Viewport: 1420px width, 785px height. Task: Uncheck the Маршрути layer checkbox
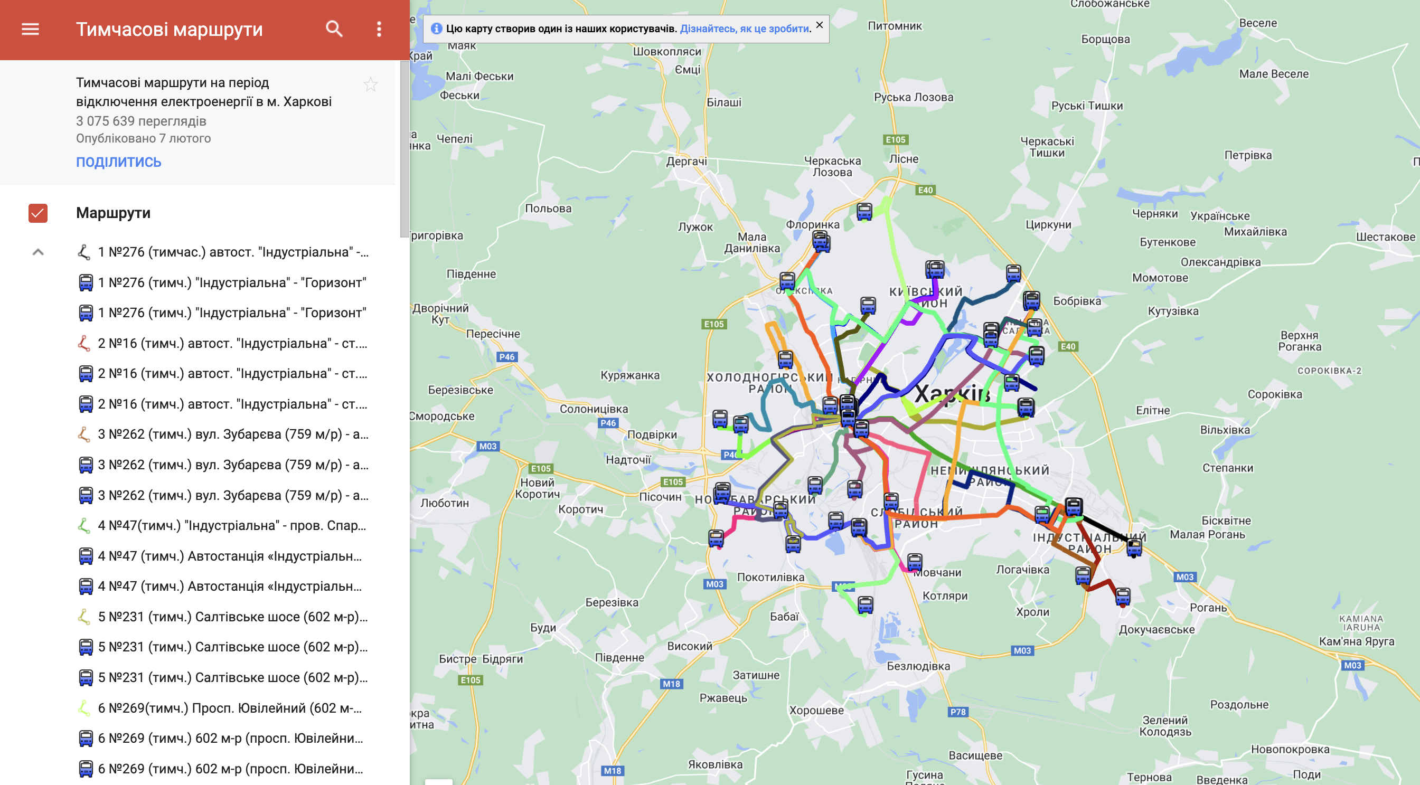(x=38, y=213)
